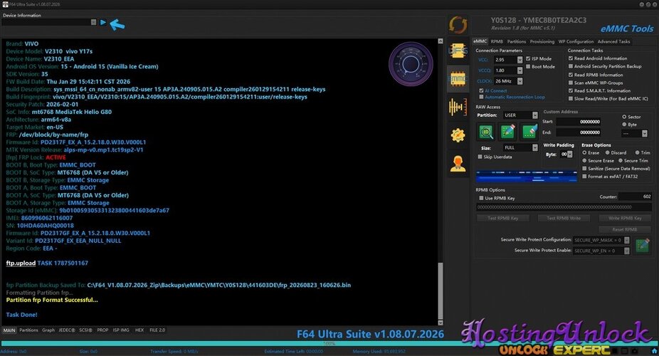Open the JEDEC bottom tab
Screen dimensions: 659x356
[x=67, y=330]
